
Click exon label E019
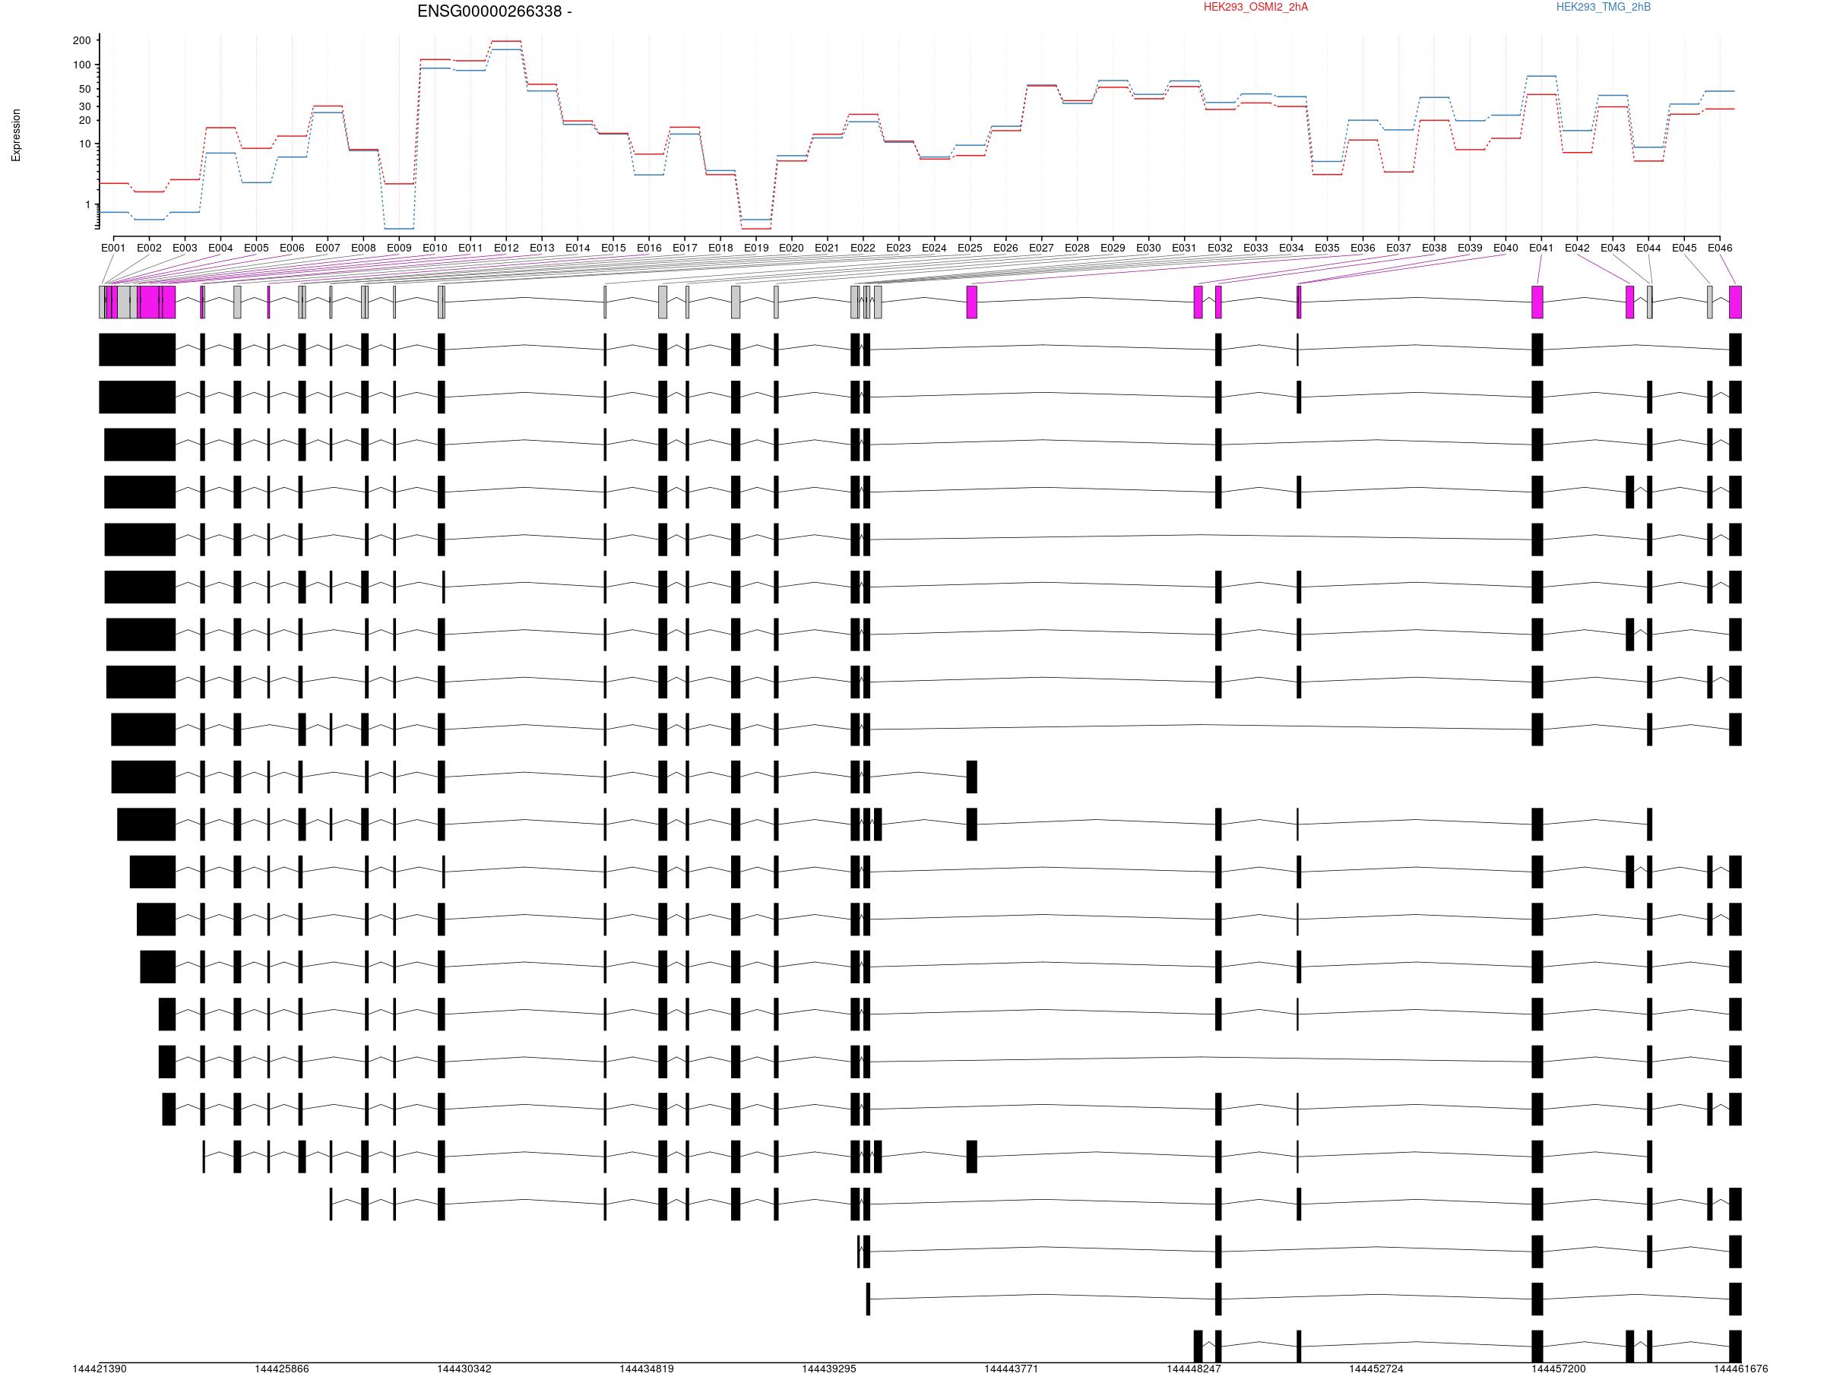(756, 248)
